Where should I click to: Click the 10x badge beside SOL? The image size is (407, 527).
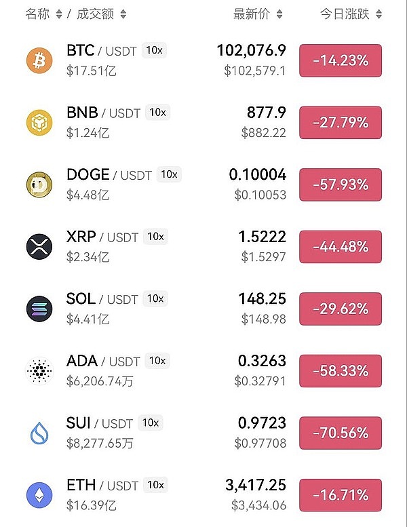tap(155, 298)
